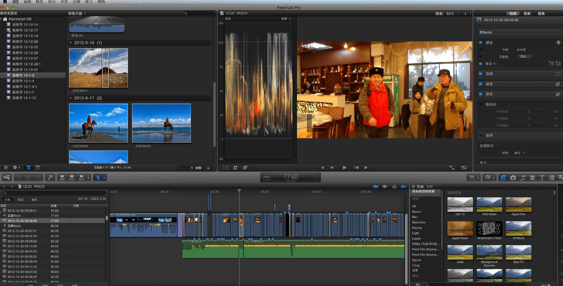Click the keyword editor key icon
The image size is (563, 286).
point(50,177)
